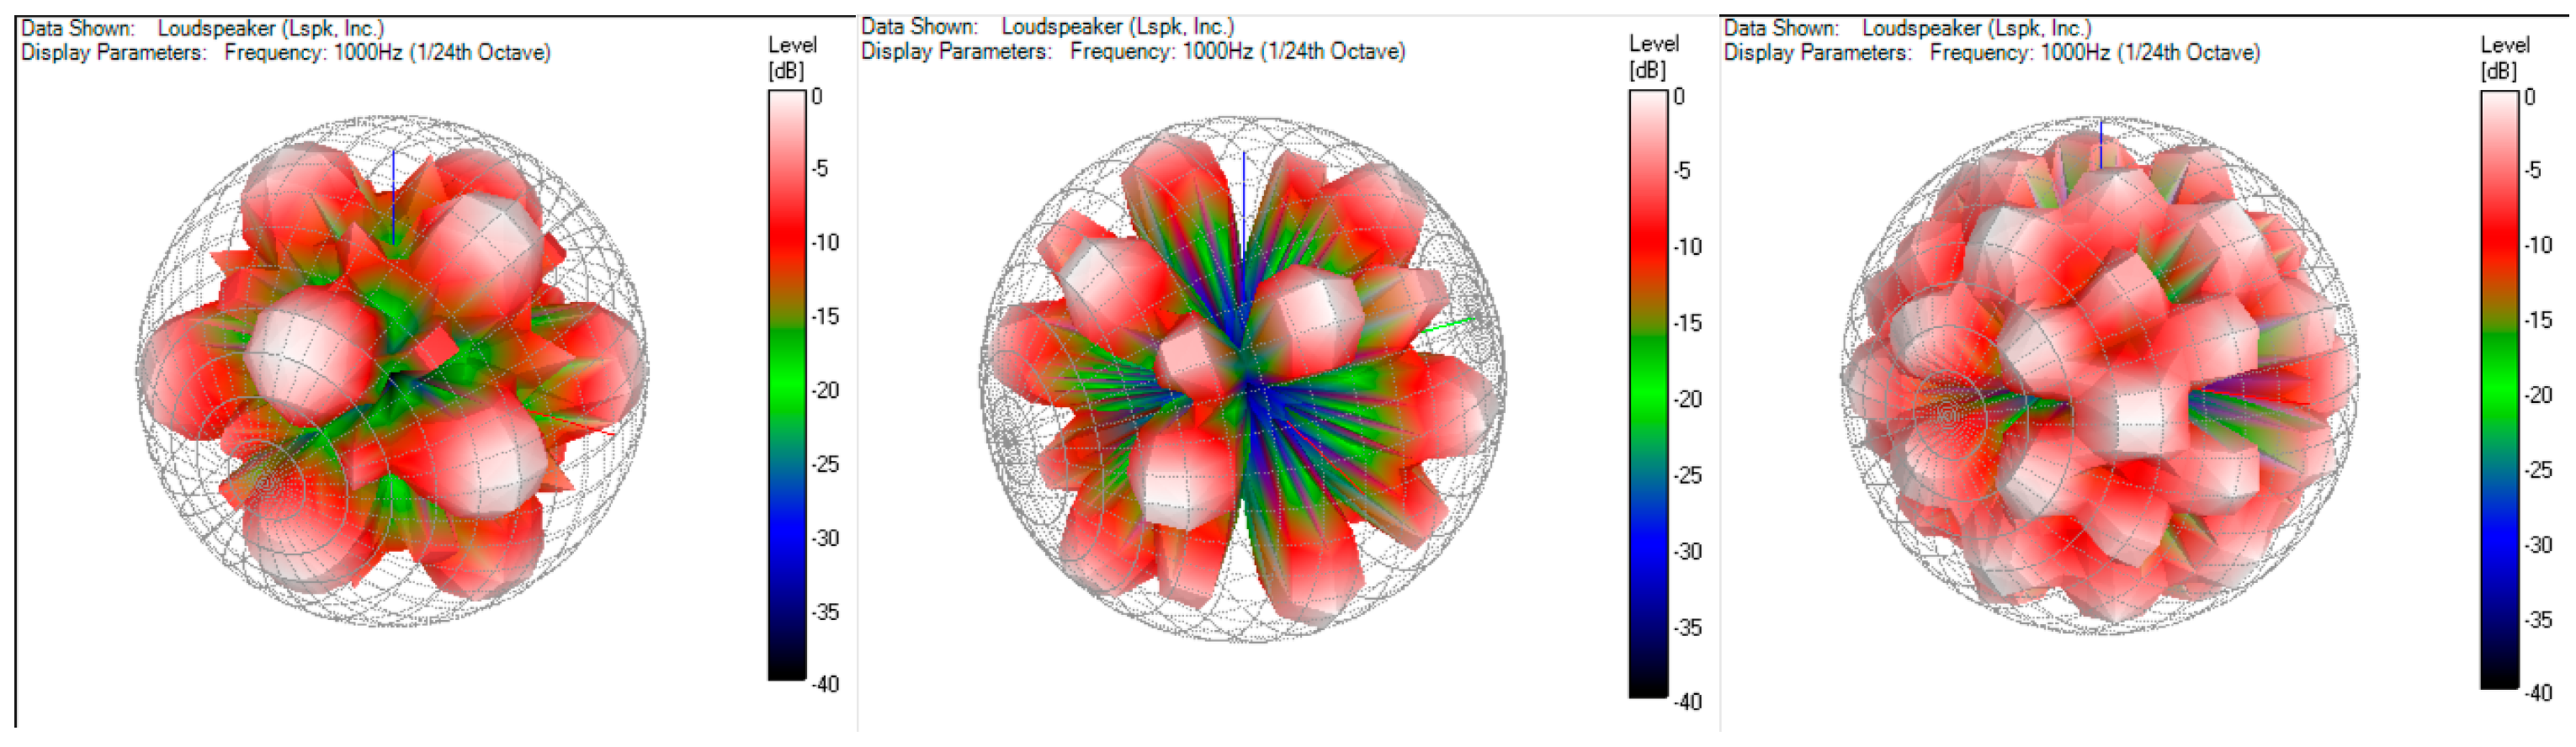This screenshot has height=747, width=2576.
Task: Click the blue vertical axis line in right plot
Action: [x=2100, y=145]
